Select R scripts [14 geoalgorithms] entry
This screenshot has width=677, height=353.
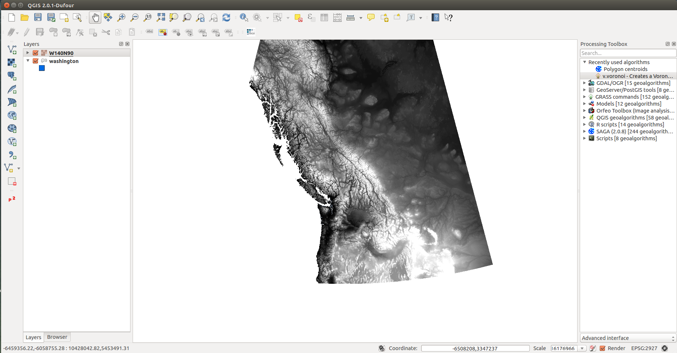(x=630, y=125)
